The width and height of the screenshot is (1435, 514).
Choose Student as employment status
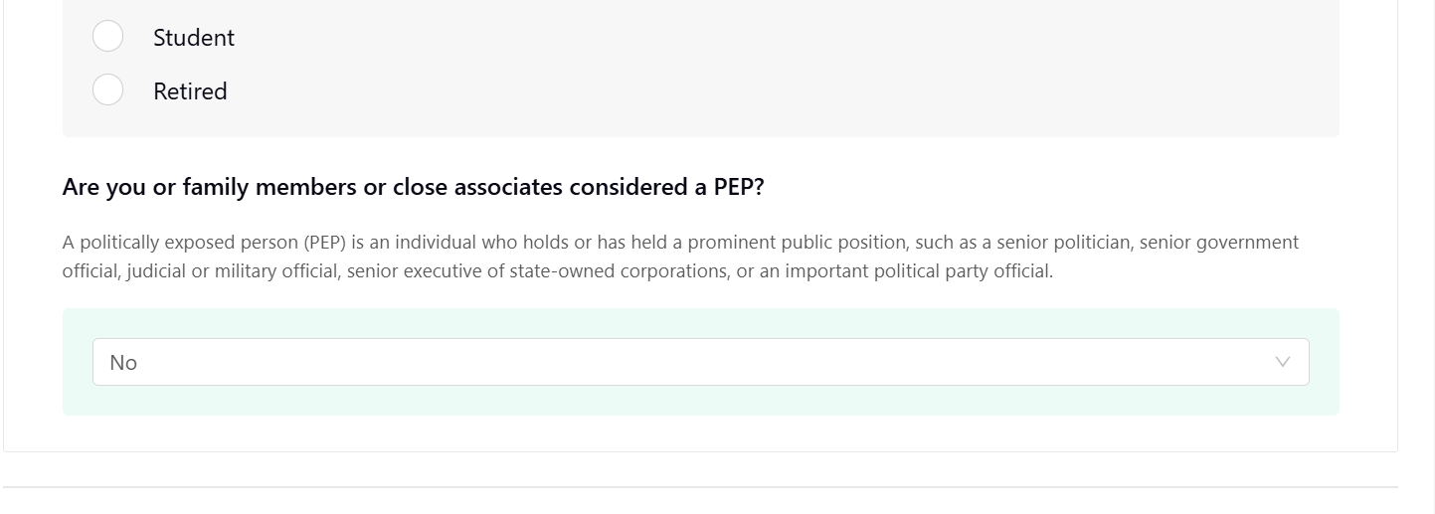click(x=107, y=36)
